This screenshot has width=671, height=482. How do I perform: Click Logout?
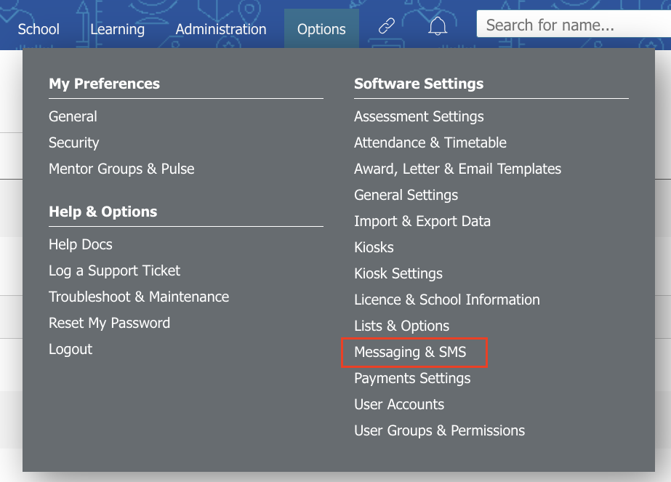coord(71,349)
